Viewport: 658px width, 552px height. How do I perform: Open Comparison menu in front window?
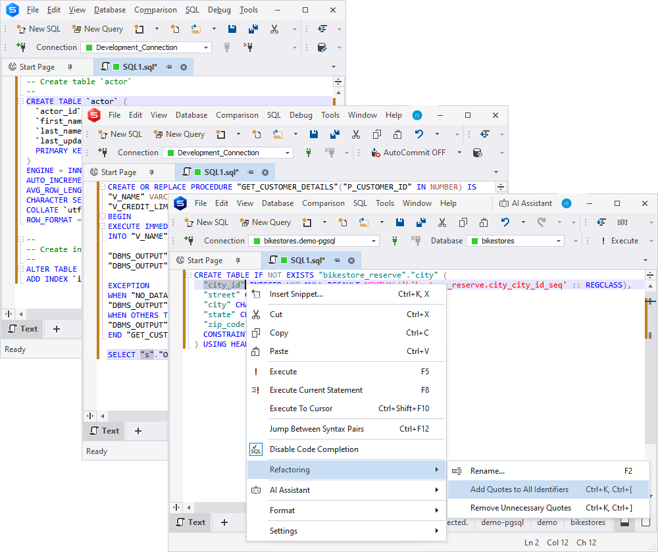click(x=323, y=203)
